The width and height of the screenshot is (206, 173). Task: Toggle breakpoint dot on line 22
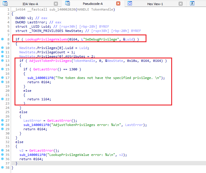[2, 99]
